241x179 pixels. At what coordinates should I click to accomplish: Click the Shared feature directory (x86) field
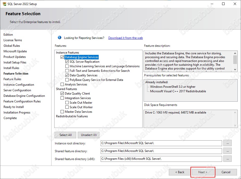click(x=161, y=159)
